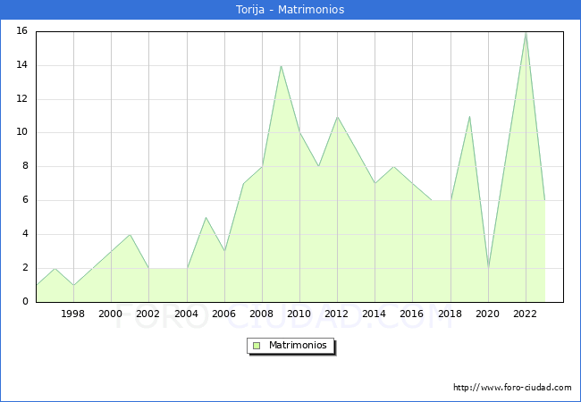
Task: Select the 2010 x-axis label
Action: [299, 314]
